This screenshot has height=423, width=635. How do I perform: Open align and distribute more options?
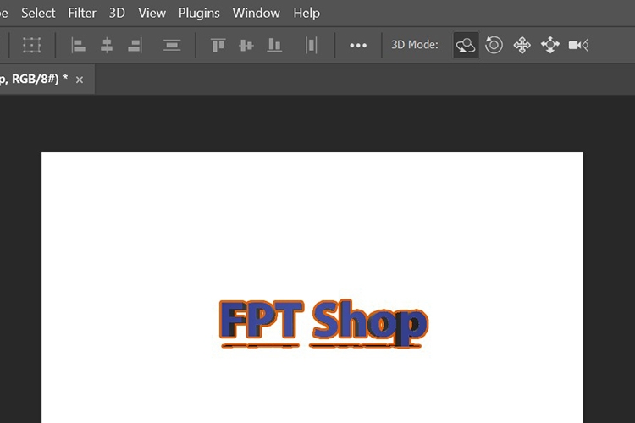(x=358, y=46)
